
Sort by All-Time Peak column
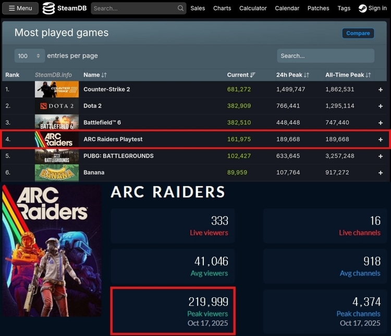tap(368, 75)
